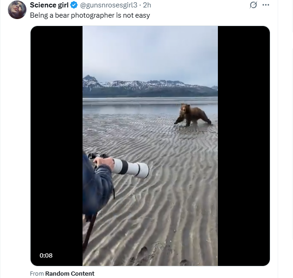Image resolution: width=293 pixels, height=278 pixels.
Task: Play the bear photographer video
Action: [150, 146]
